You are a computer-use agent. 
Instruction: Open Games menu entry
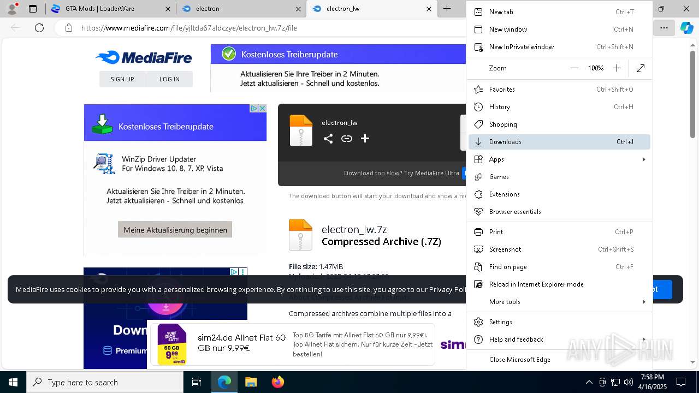coord(559,177)
